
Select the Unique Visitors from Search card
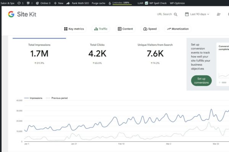point(155,53)
